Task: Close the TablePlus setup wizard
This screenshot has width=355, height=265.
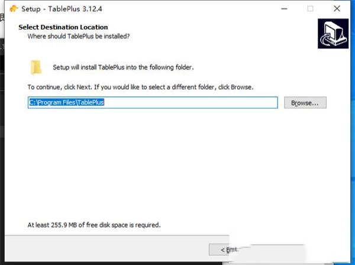Action: pos(337,9)
